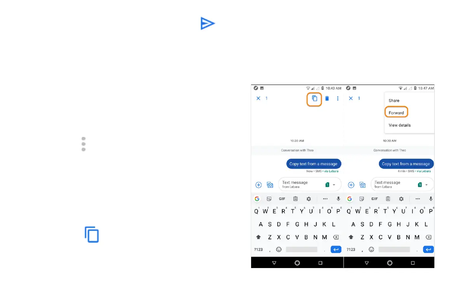Tap the 'Copy text from a message' bubble in left phone
The image size is (463, 308).
tap(314, 164)
